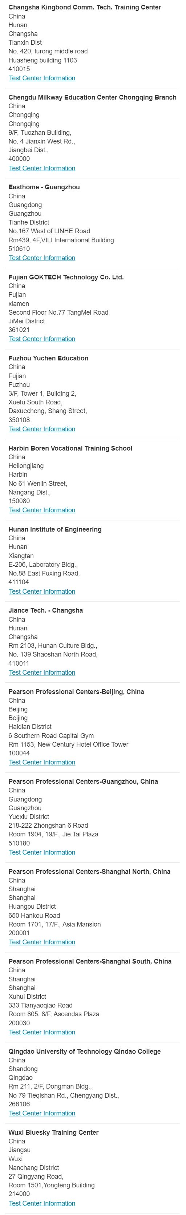The width and height of the screenshot is (186, 1215).
Task: Open Test Center Information for Chengdu Milkway Chongqing Branch
Action: coord(42,168)
